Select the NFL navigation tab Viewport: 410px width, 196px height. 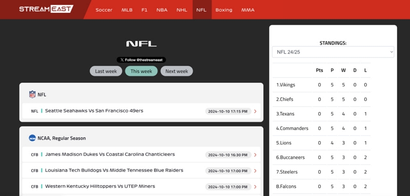(201, 10)
